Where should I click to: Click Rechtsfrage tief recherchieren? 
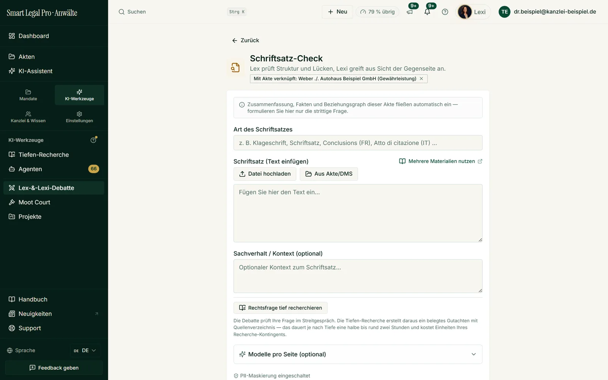pyautogui.click(x=280, y=308)
